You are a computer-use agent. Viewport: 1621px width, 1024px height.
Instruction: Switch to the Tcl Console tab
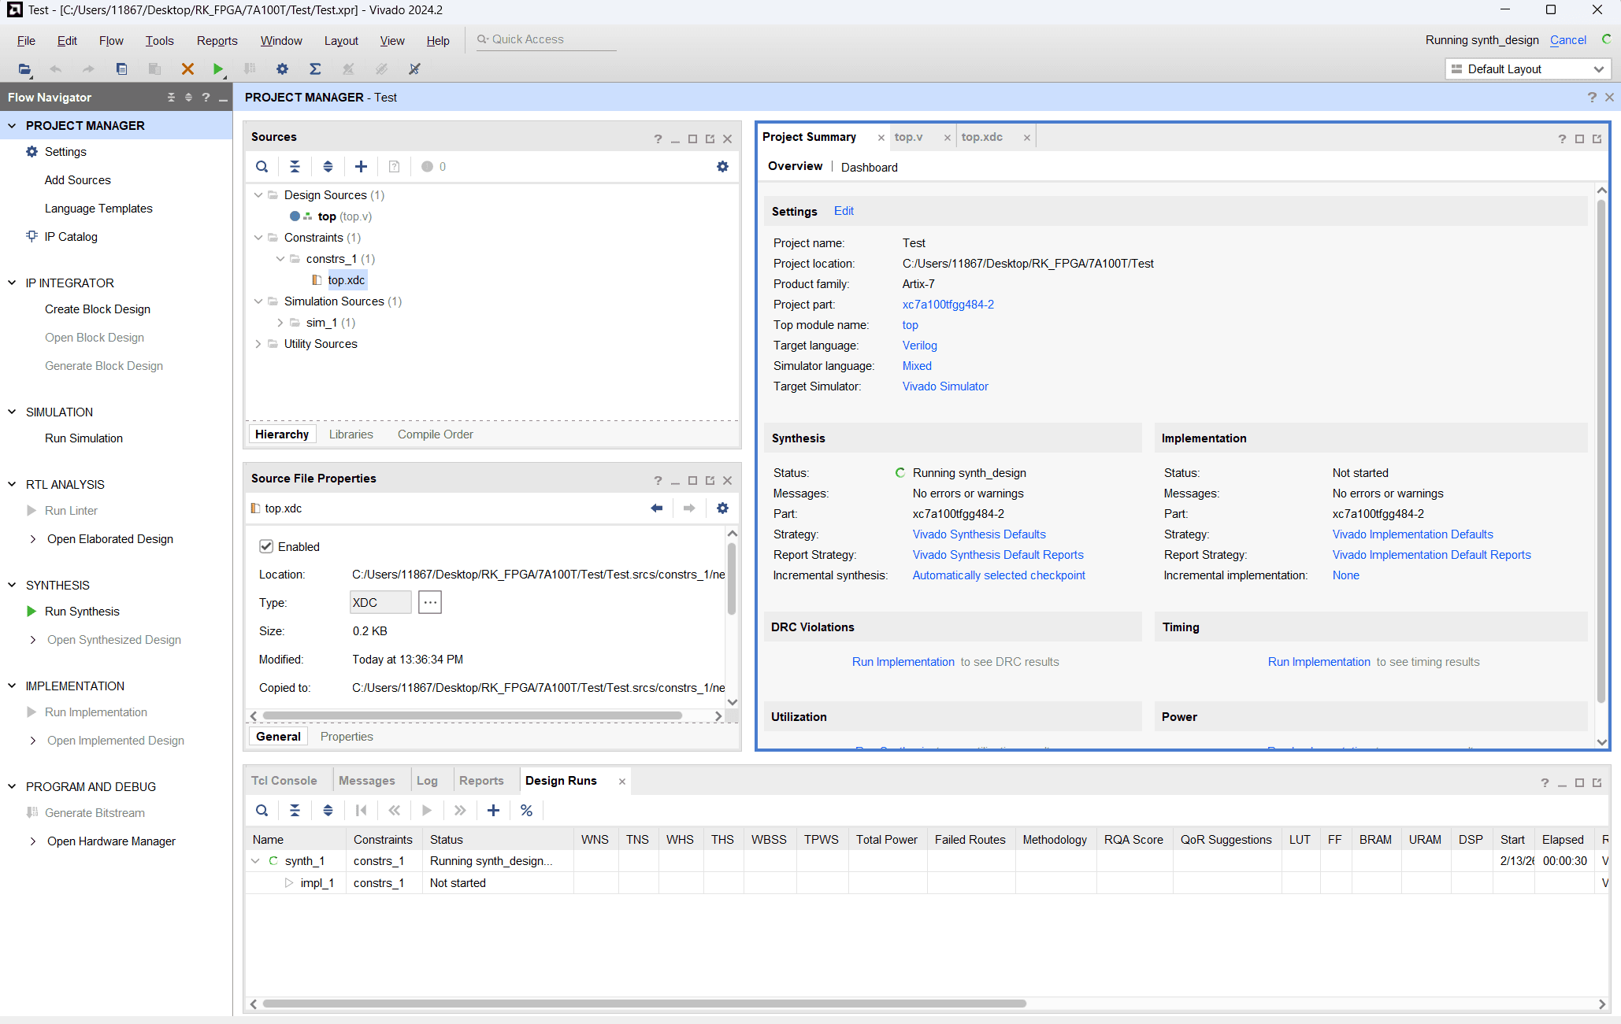(x=284, y=781)
